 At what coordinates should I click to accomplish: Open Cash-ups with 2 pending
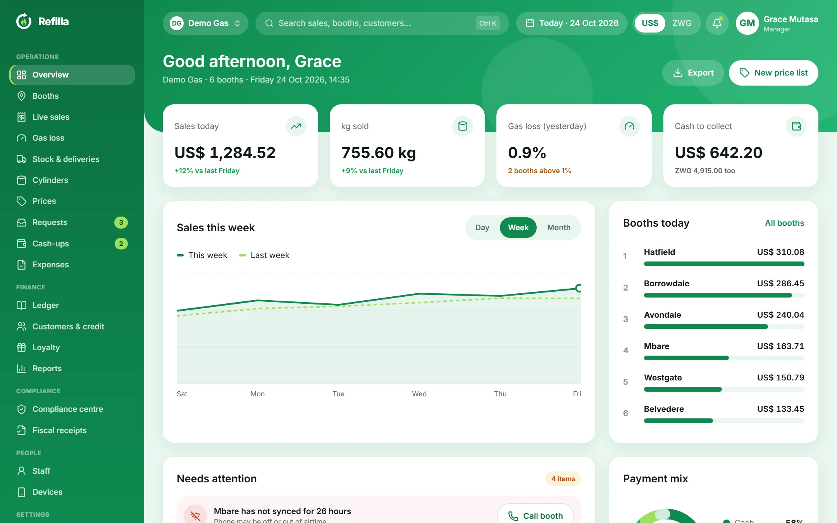(72, 244)
